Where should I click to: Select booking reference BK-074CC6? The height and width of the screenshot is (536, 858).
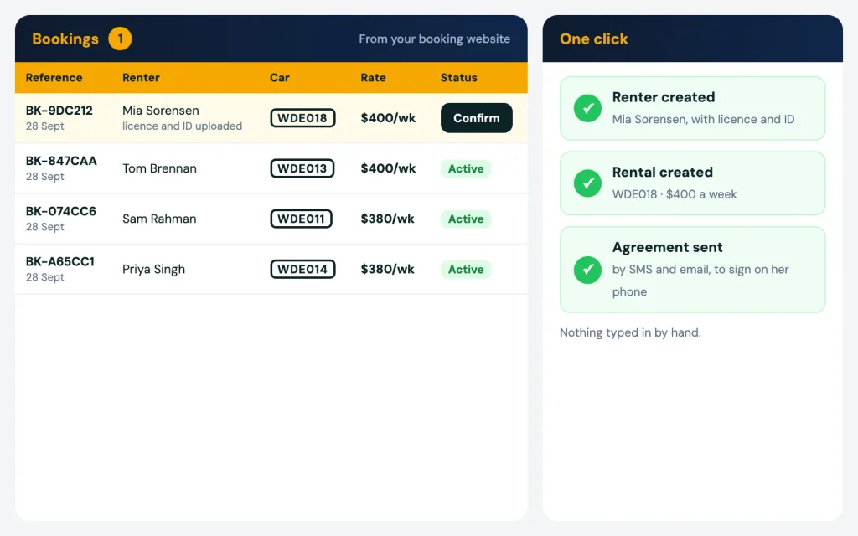point(60,211)
